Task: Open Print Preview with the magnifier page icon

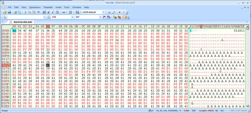Action: (19, 12)
